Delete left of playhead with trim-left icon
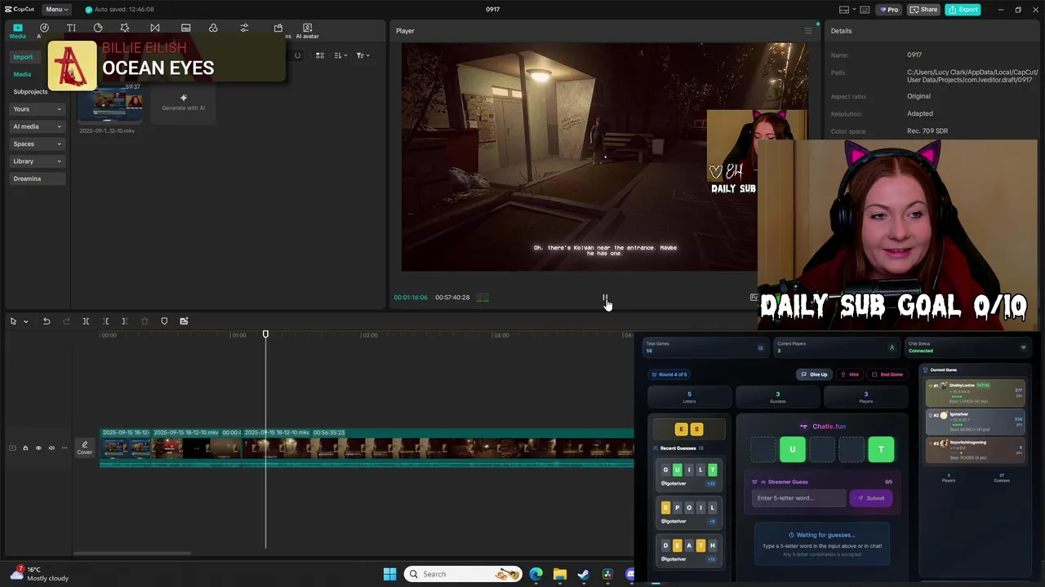Viewport: 1045px width, 587px height. click(105, 321)
